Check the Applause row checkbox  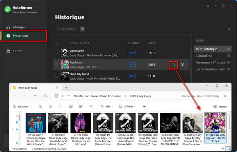pyautogui.click(x=56, y=65)
